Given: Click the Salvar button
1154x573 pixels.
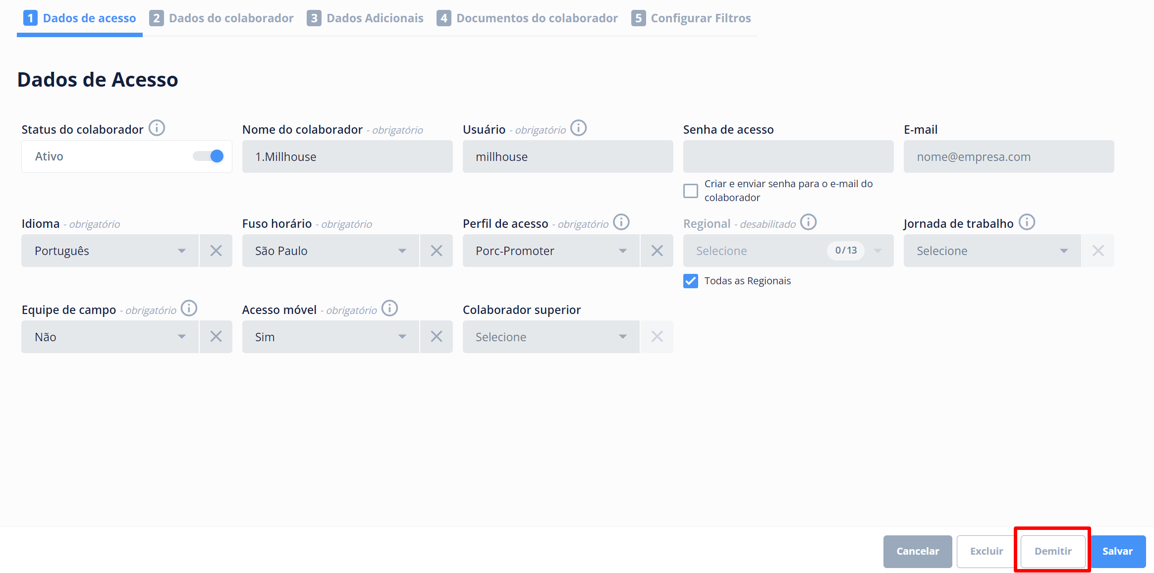Looking at the screenshot, I should point(1117,551).
